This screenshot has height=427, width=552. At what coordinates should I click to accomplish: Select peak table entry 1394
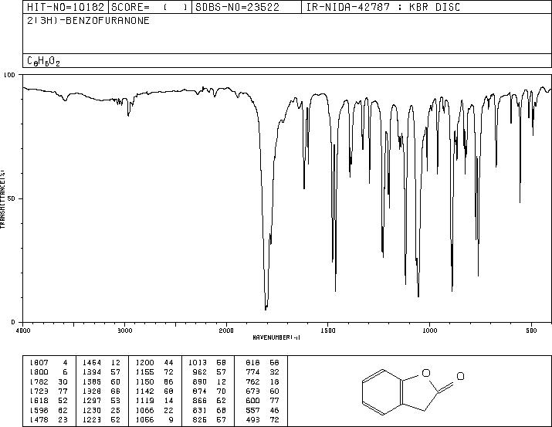pyautogui.click(x=101, y=371)
